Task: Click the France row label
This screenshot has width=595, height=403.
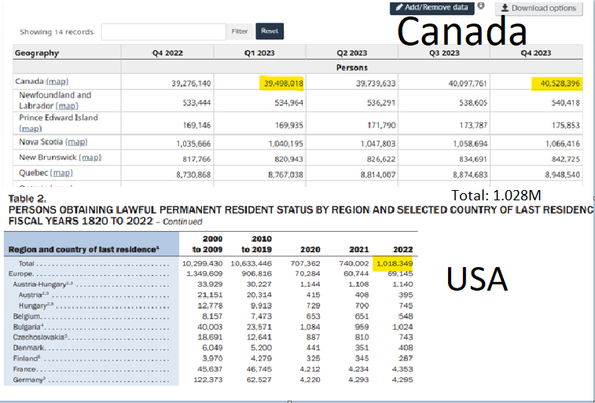Action: point(24,369)
